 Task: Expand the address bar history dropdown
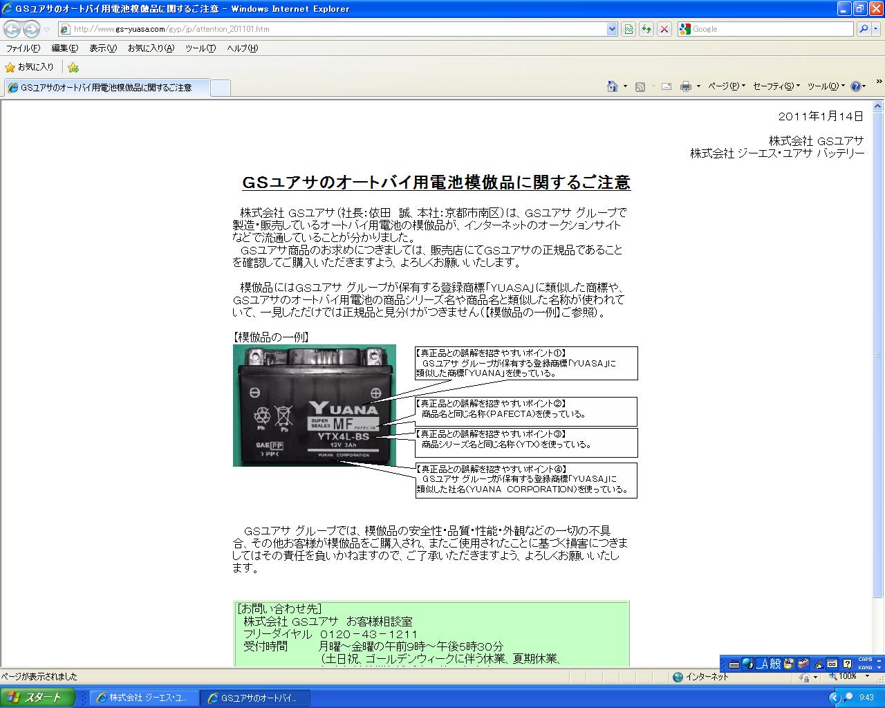click(612, 29)
